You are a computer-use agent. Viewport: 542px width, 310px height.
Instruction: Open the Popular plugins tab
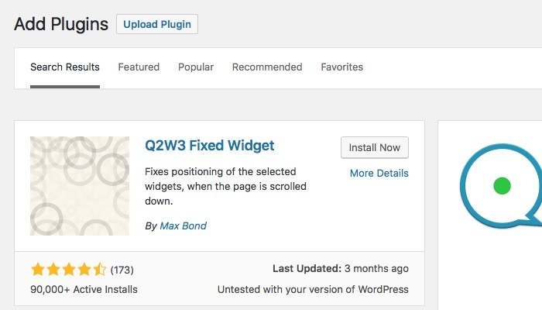pyautogui.click(x=196, y=67)
